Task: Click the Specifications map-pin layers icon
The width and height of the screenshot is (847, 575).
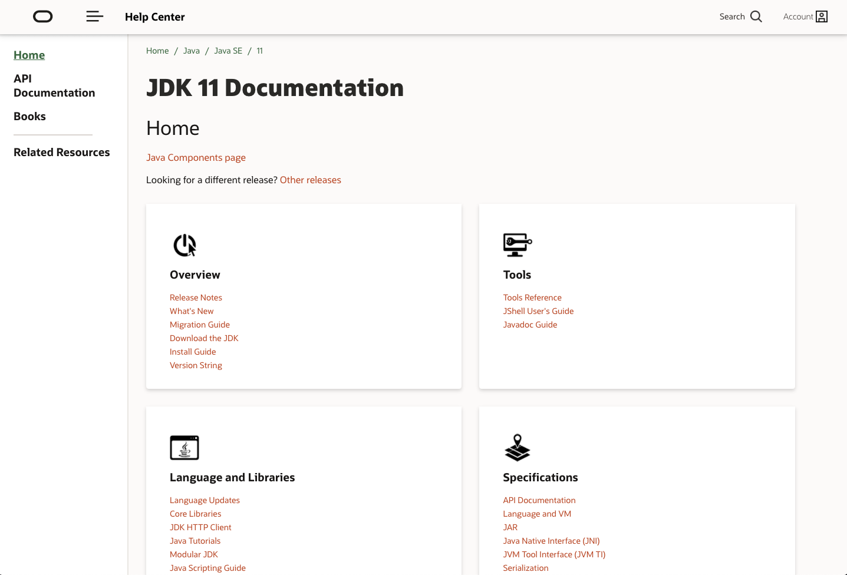Action: (518, 448)
